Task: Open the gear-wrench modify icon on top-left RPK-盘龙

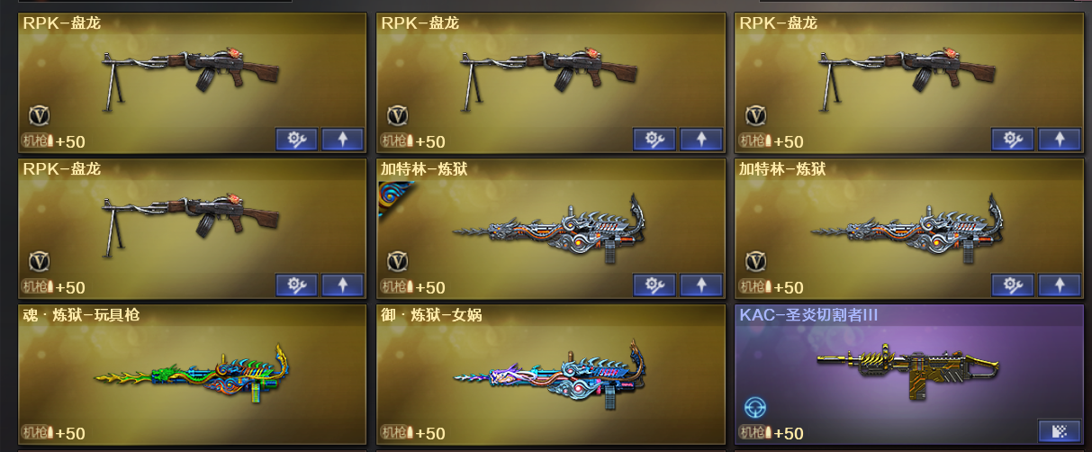Action: click(x=296, y=140)
